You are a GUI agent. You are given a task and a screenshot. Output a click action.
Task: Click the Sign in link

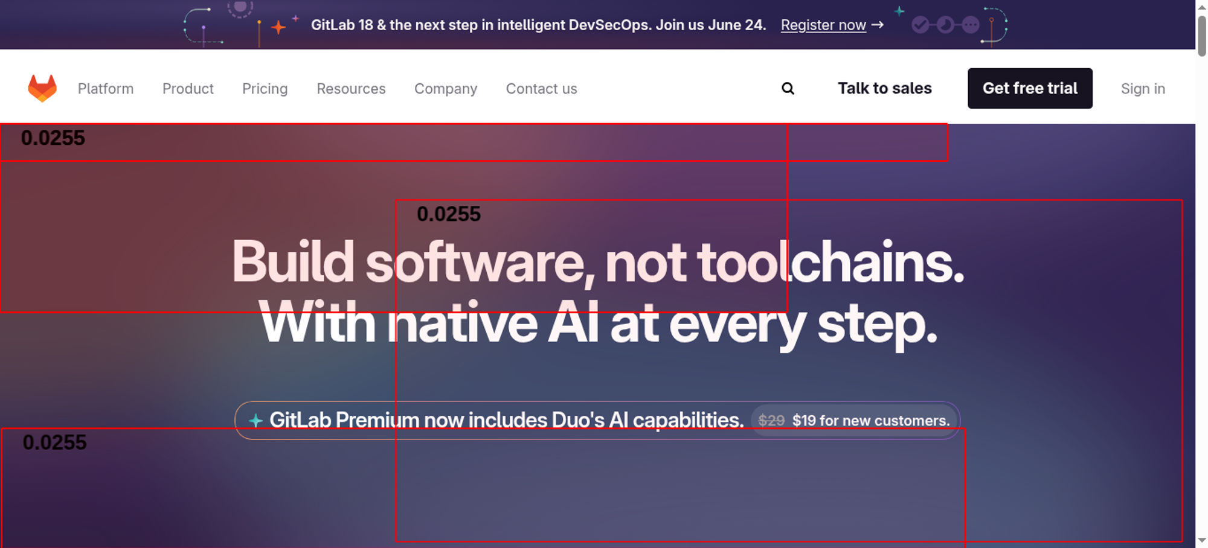tap(1143, 89)
